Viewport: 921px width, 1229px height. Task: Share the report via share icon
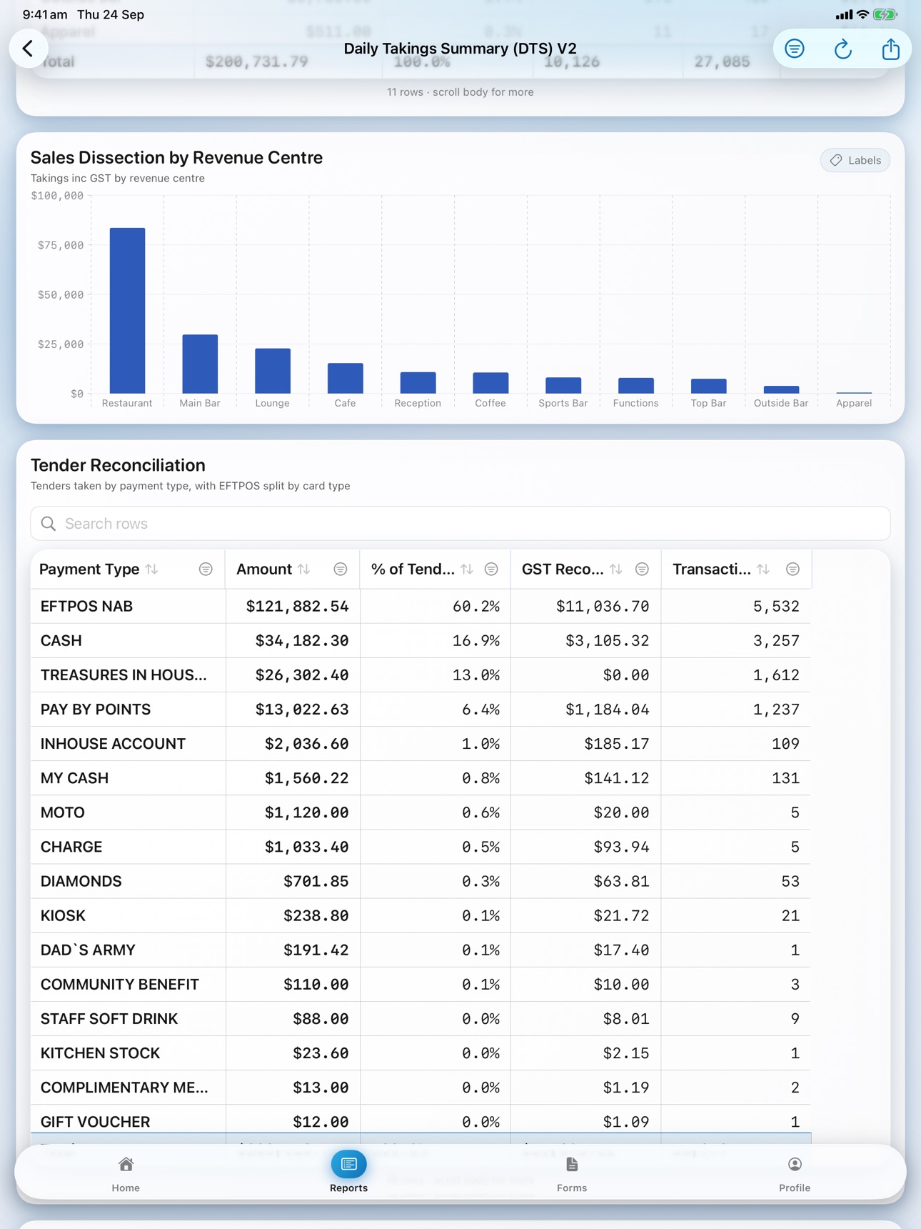pos(890,49)
